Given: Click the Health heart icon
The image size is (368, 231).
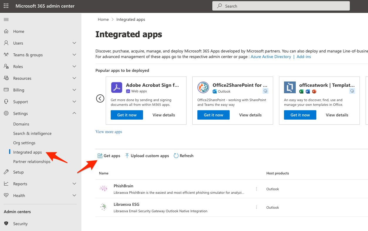Looking at the screenshot, I should click(6, 196).
